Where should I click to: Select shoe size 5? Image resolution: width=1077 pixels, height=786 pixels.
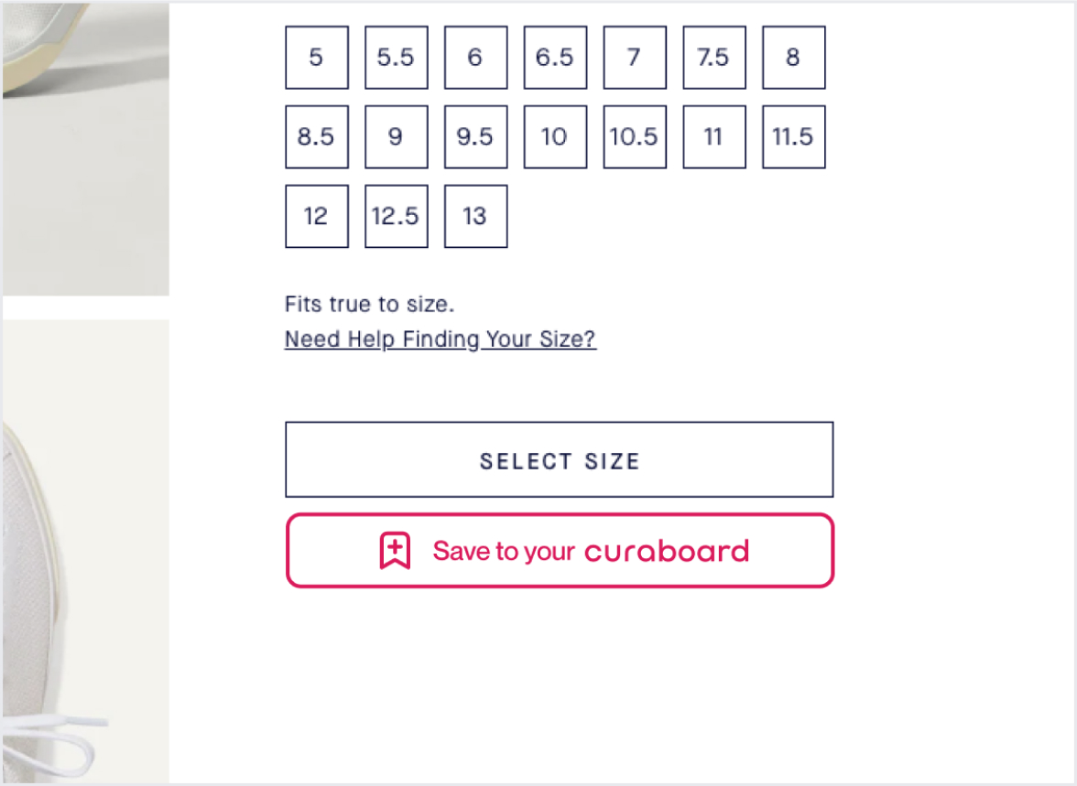tap(317, 58)
